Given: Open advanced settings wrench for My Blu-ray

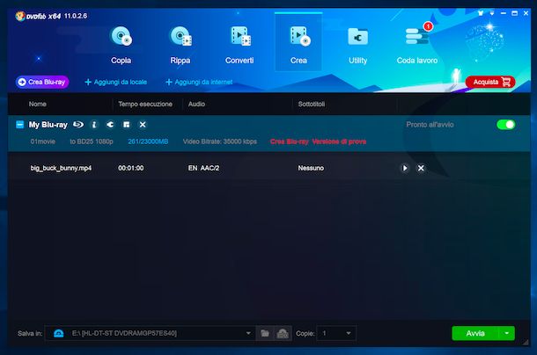Looking at the screenshot, I should pos(110,125).
